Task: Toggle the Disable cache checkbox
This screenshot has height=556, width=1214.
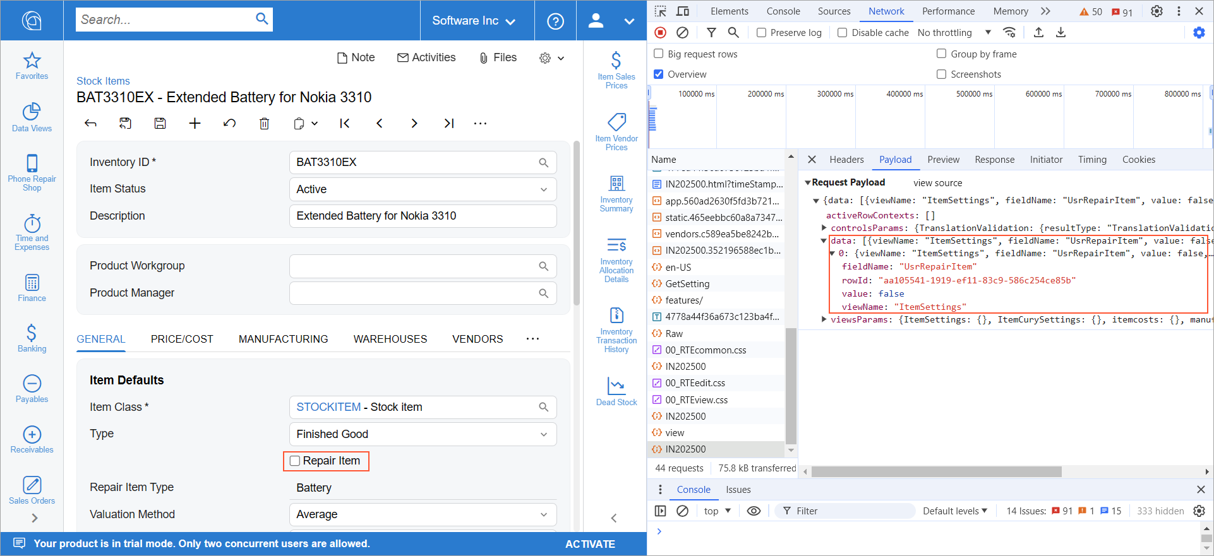Action: (x=843, y=33)
